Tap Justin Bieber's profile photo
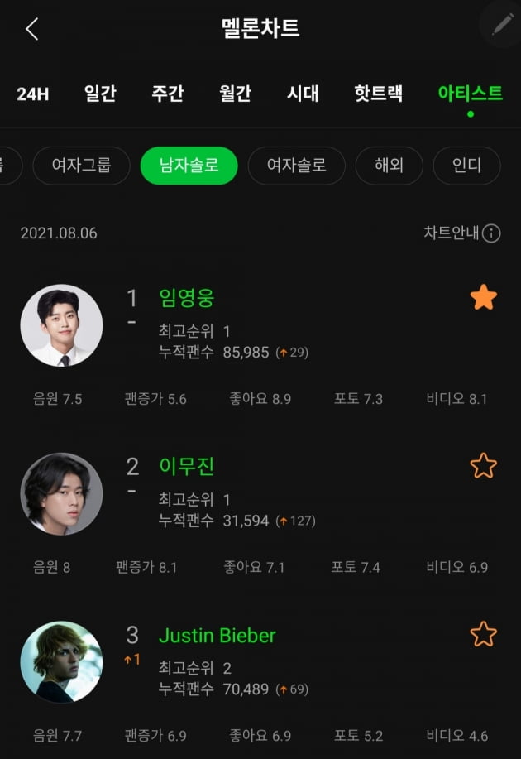Image resolution: width=521 pixels, height=759 pixels. (61, 662)
